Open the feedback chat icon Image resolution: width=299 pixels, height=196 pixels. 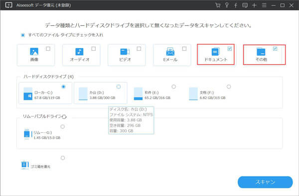pyautogui.click(x=245, y=5)
